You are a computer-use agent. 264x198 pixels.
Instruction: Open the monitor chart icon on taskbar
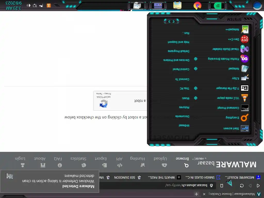[137, 5]
